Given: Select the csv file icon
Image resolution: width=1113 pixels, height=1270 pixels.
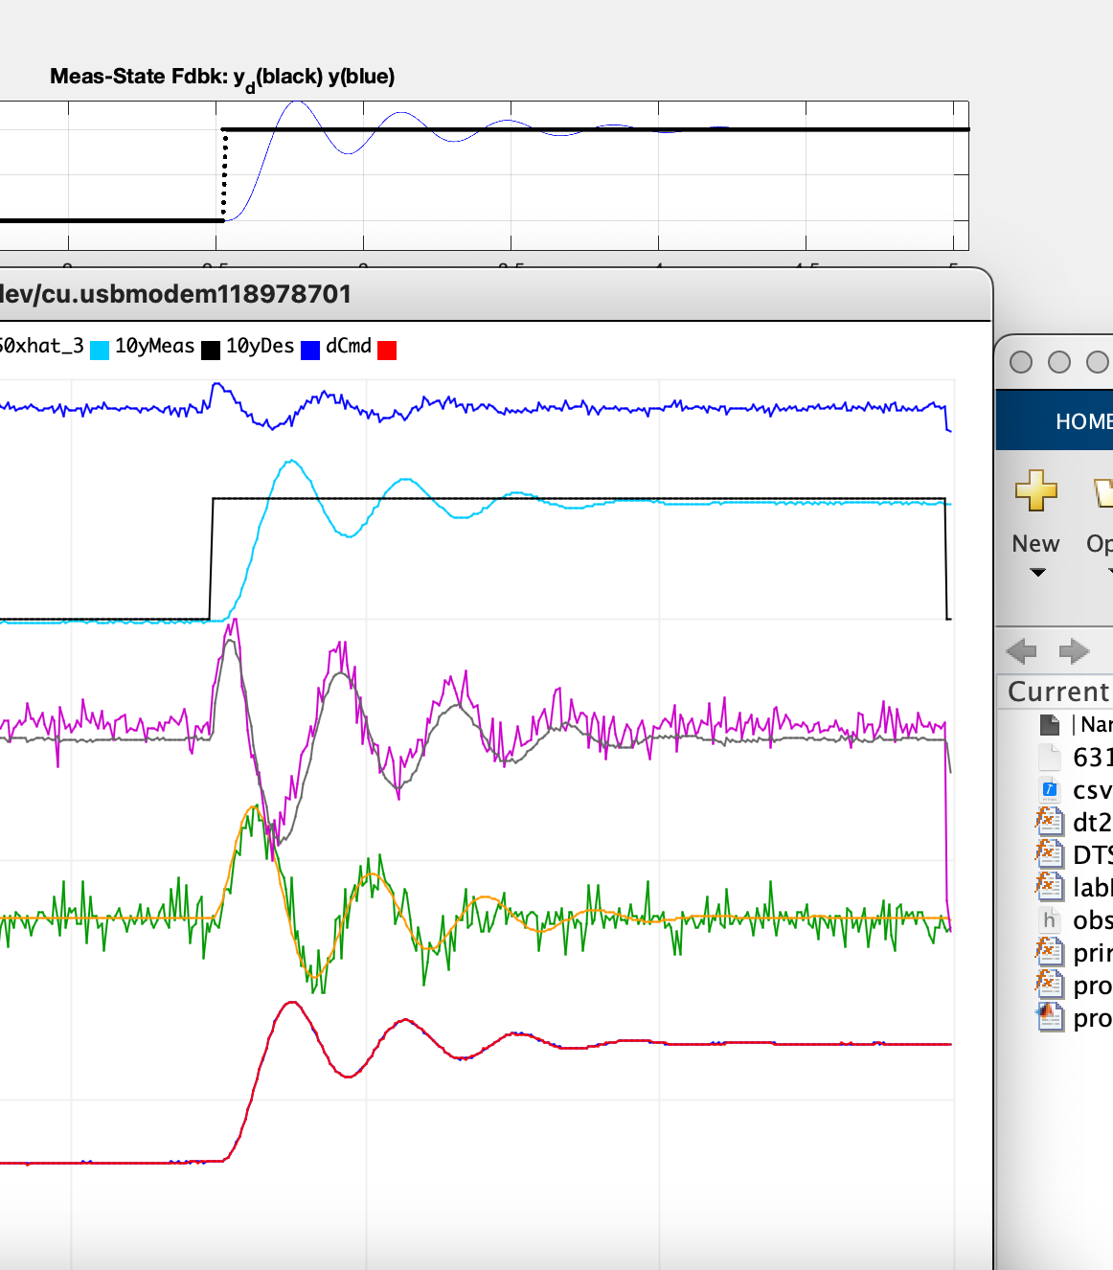Looking at the screenshot, I should coord(1050,790).
